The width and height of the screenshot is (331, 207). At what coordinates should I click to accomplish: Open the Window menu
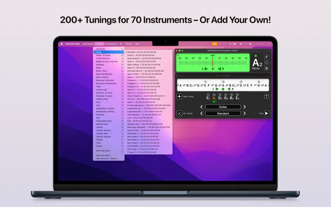click(x=129, y=44)
